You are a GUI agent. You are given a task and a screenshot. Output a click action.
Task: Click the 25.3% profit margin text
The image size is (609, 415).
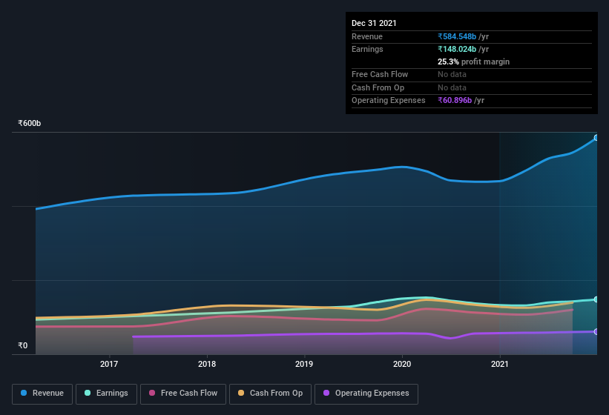pyautogui.click(x=473, y=62)
